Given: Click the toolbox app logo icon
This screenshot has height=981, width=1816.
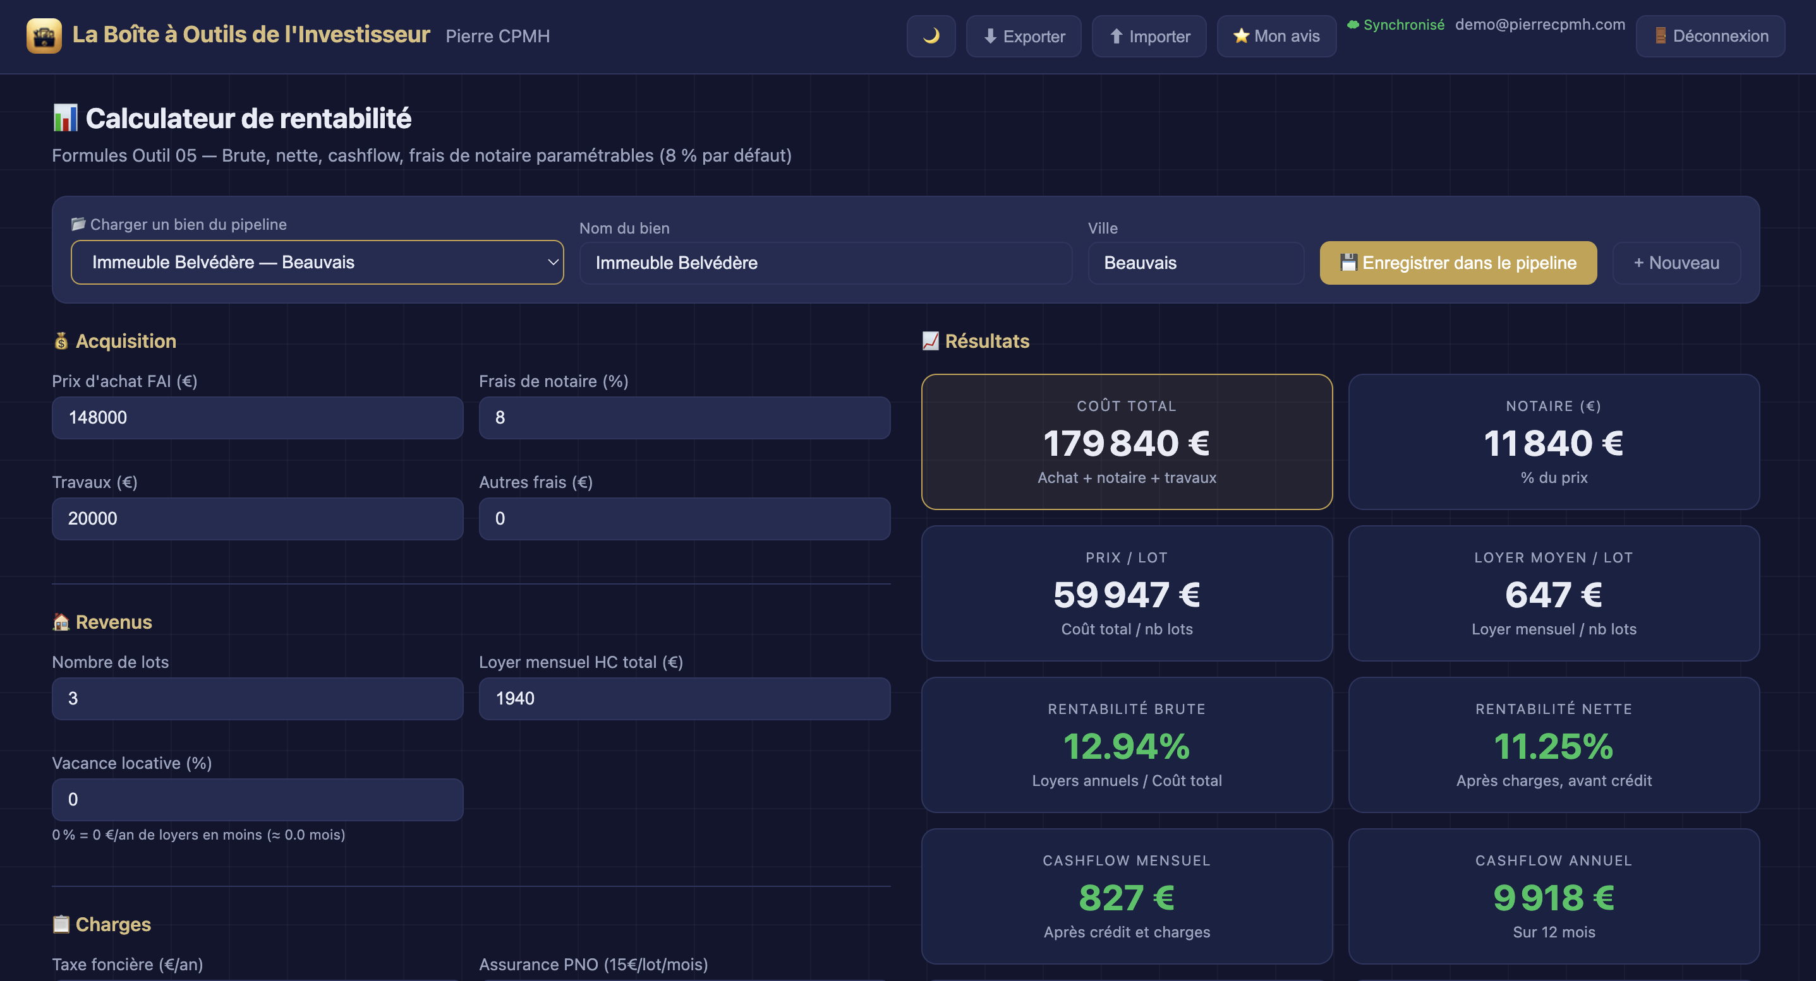Looking at the screenshot, I should pyautogui.click(x=44, y=35).
